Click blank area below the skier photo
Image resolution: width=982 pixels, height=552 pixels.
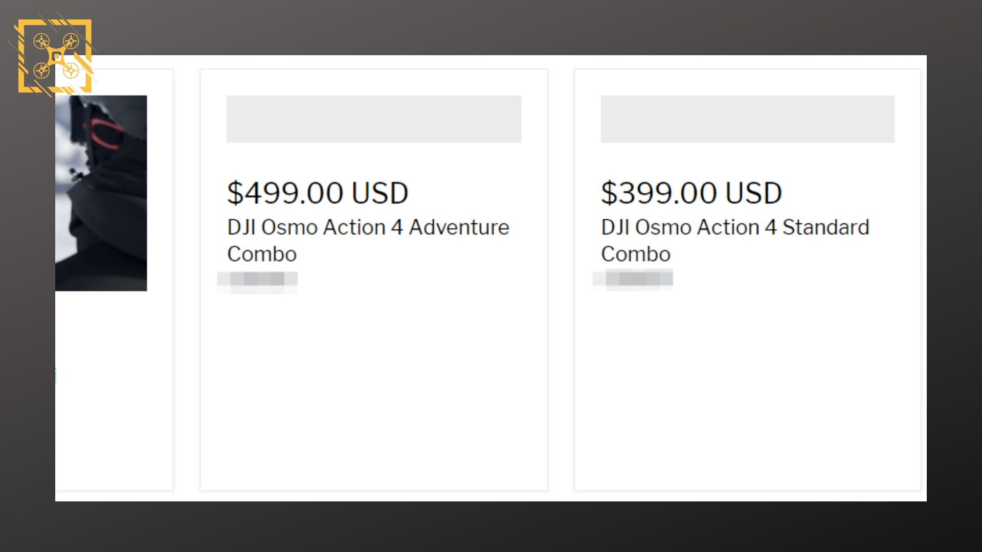[113, 394]
